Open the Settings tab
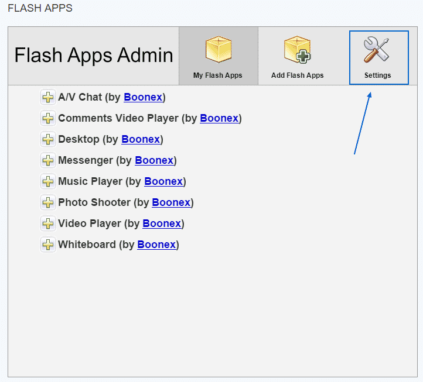The width and height of the screenshot is (423, 382). (378, 57)
